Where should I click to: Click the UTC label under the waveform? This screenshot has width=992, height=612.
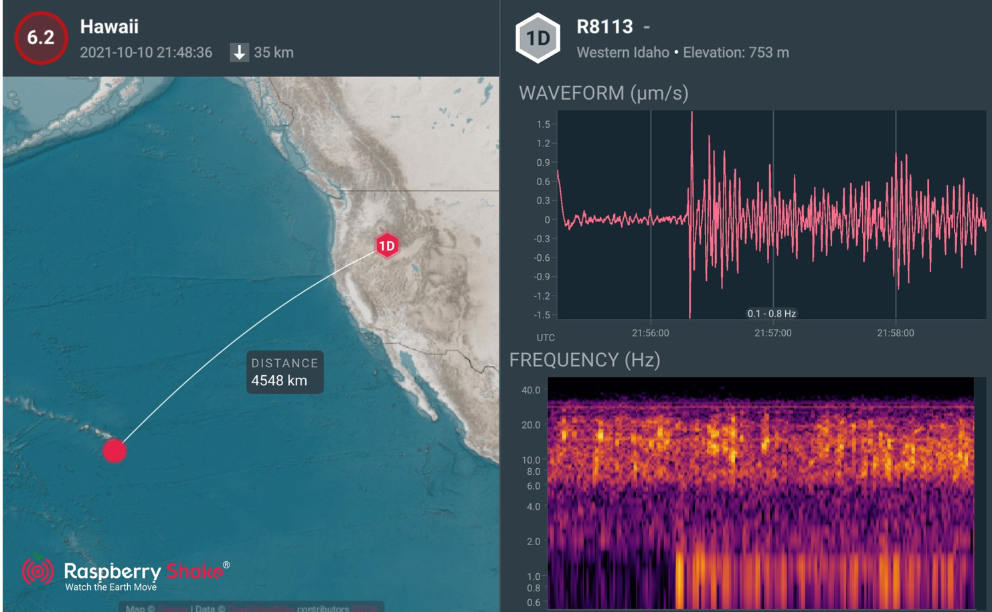(545, 338)
